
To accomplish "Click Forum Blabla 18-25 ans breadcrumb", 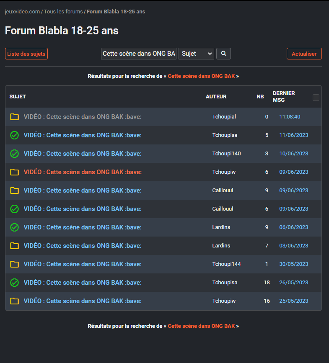I will click(116, 12).
